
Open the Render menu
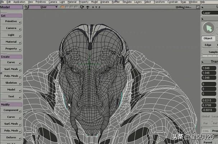[116, 2]
